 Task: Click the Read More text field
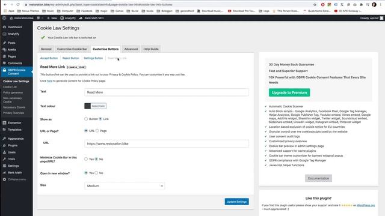[x=167, y=92]
